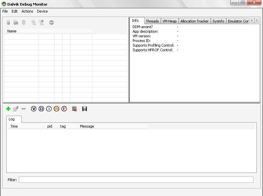The height and width of the screenshot is (196, 263).
Task: Click the Show thread updates icon
Action: click(34, 22)
